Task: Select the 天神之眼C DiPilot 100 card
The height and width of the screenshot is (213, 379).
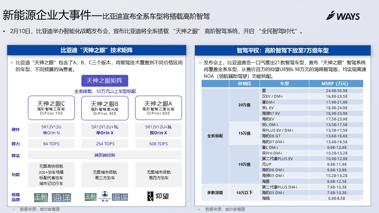Action: tap(51, 108)
